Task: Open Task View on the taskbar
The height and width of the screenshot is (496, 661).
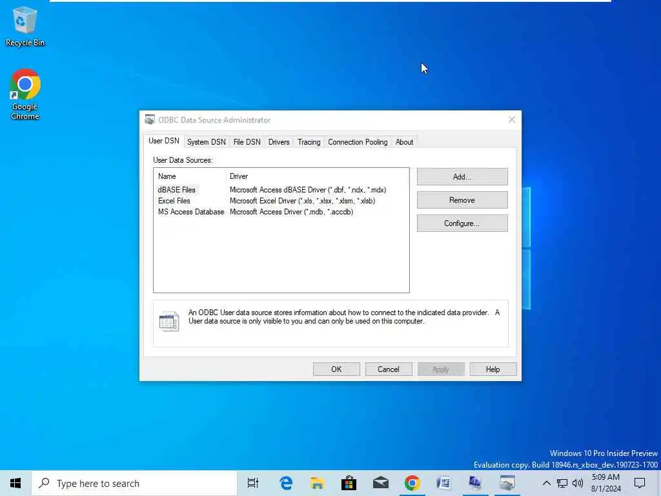Action: pos(253,483)
